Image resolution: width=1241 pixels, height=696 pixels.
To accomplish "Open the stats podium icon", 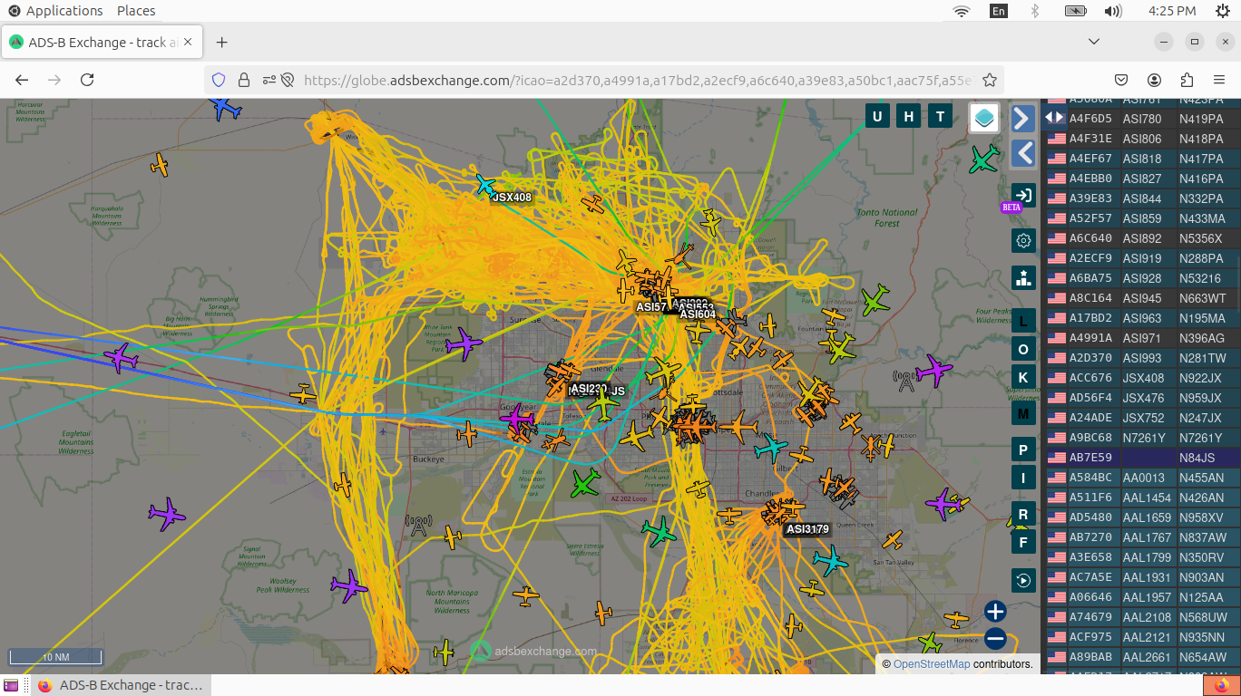I will click(x=1023, y=278).
